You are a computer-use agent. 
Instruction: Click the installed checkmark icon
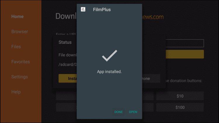tap(109, 55)
